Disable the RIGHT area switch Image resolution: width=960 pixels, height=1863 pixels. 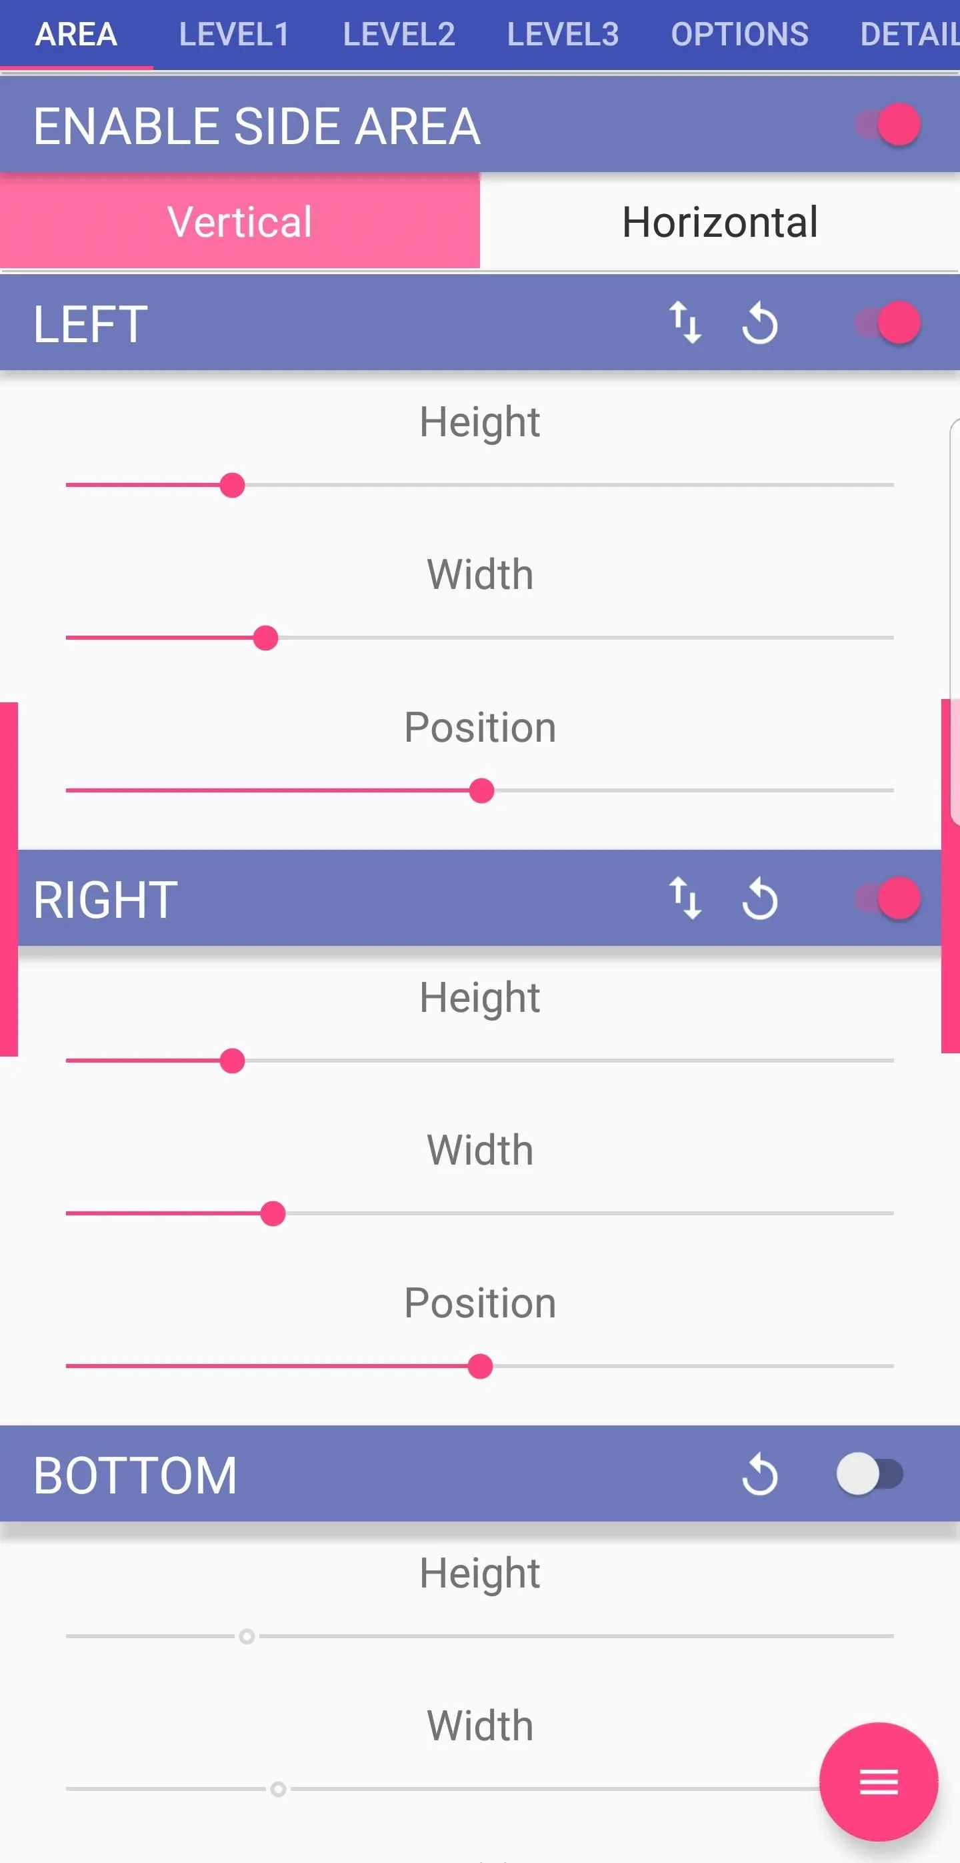click(888, 898)
